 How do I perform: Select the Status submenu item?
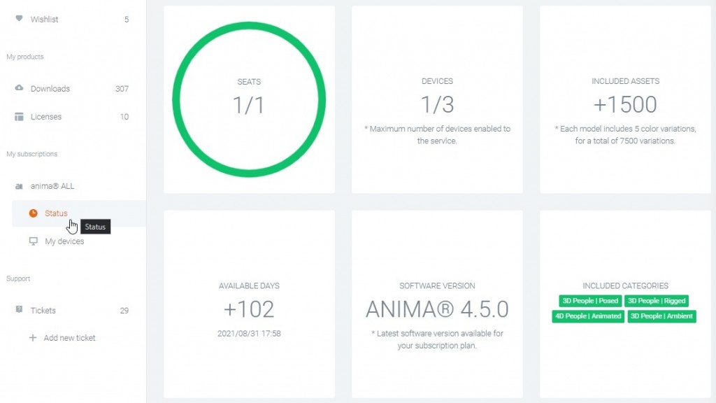[78, 213]
